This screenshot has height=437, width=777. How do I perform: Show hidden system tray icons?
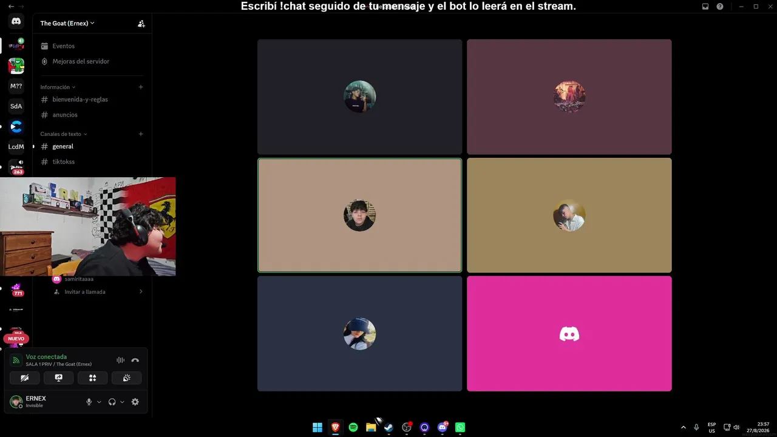(x=684, y=427)
